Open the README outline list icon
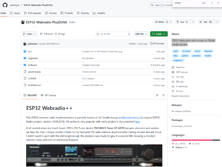Viewport: 222px width, 167px height. [163, 95]
